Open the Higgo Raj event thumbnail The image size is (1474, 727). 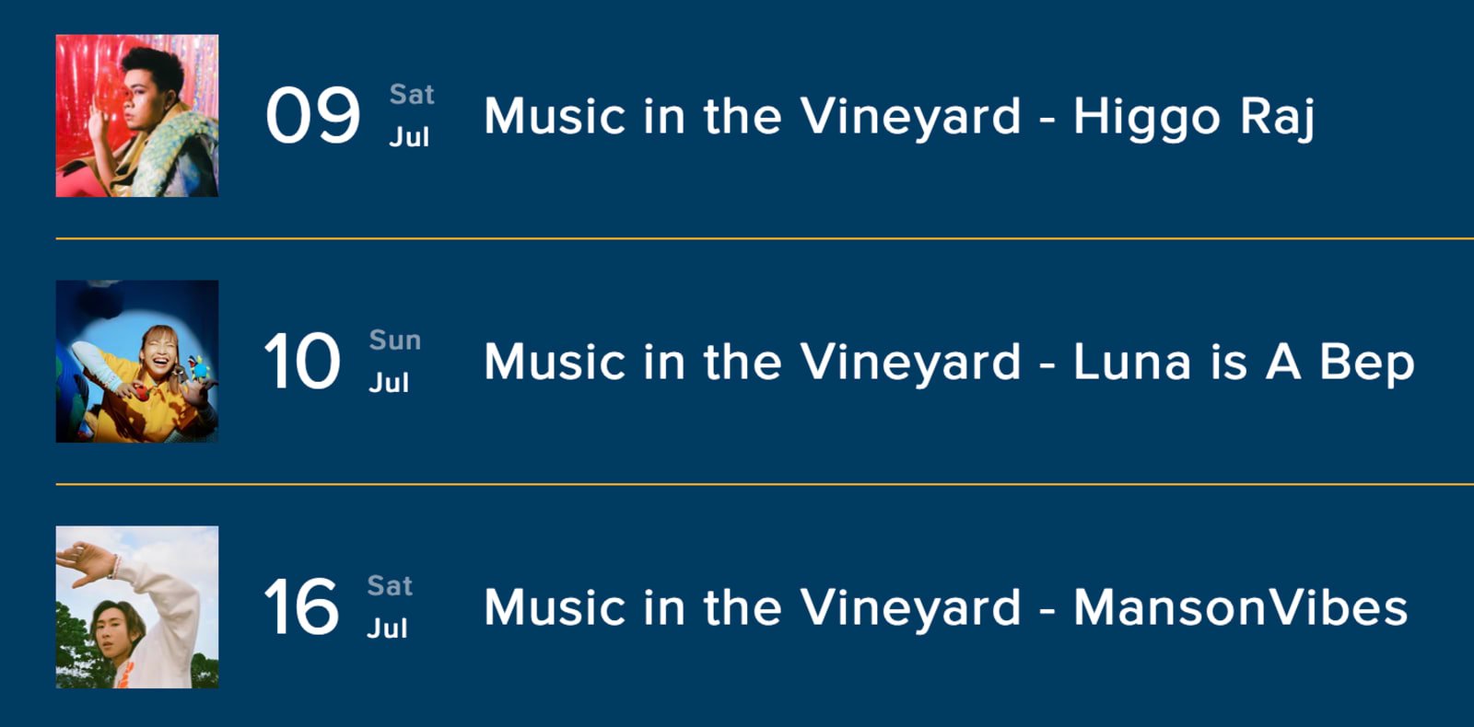(x=137, y=116)
